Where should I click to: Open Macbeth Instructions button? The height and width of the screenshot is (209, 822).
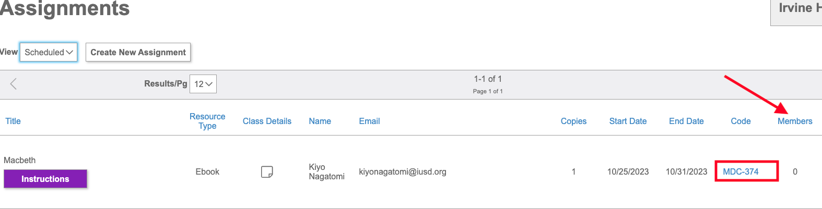tap(45, 179)
